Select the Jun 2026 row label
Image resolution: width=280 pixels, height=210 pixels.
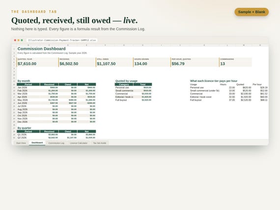pyautogui.click(x=22, y=103)
